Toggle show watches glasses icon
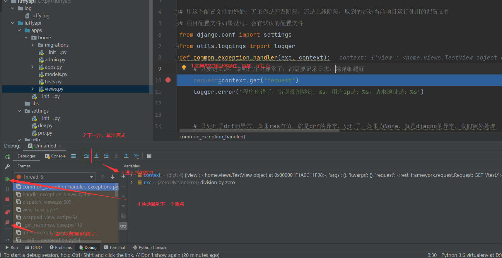The height and width of the screenshot is (258, 502). pos(123,226)
